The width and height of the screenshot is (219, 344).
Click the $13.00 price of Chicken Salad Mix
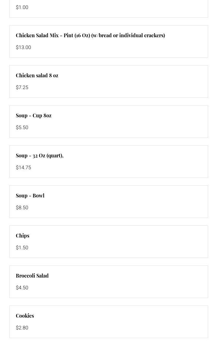[23, 48]
